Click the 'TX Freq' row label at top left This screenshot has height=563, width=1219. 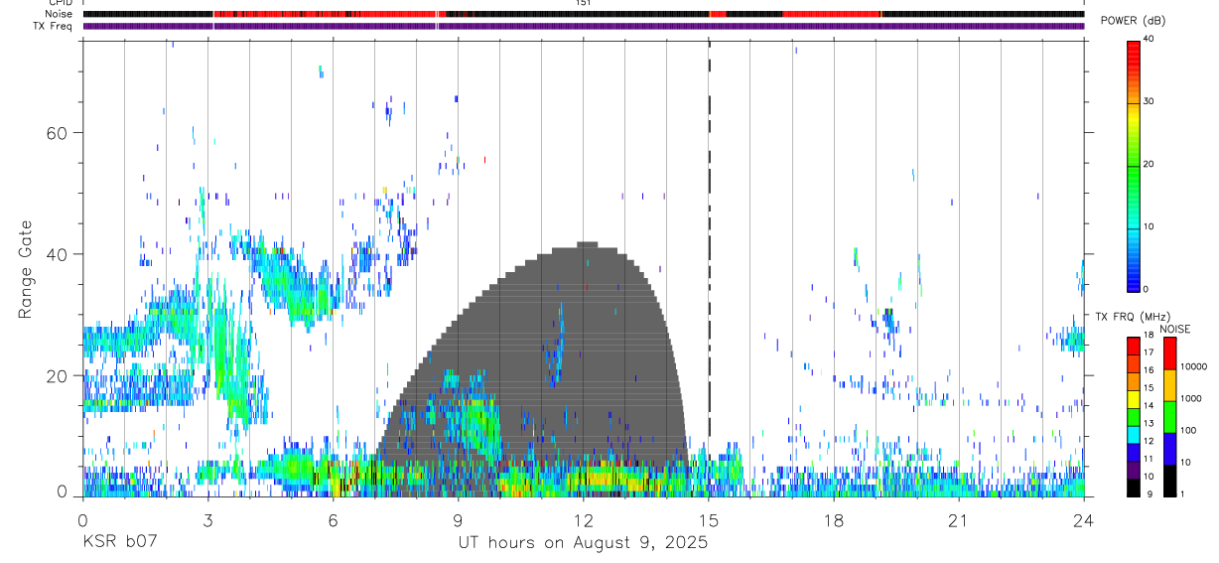(x=55, y=26)
